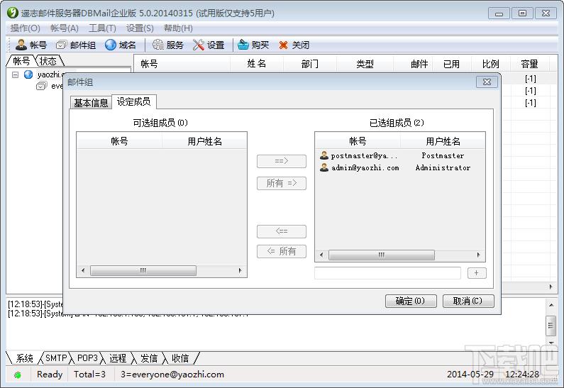Click selected members horizontal scrollbar thumb

(381, 255)
